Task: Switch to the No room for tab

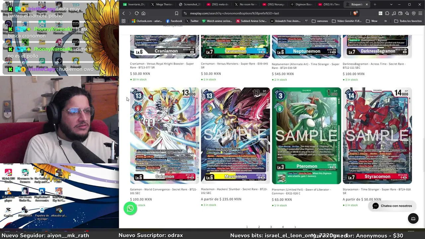Action: click(245, 4)
